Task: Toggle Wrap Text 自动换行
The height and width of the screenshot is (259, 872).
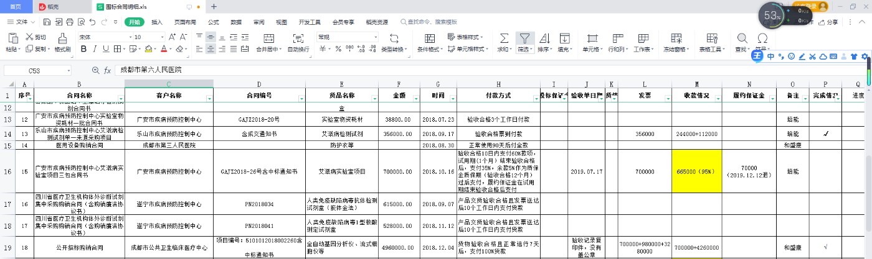Action: (298, 42)
